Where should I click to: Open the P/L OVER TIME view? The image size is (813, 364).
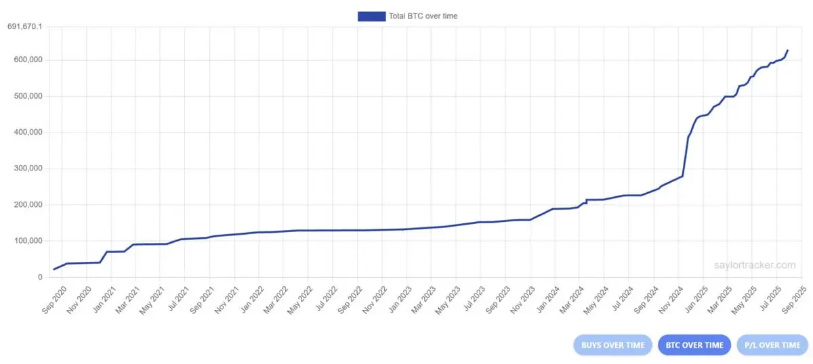(772, 345)
